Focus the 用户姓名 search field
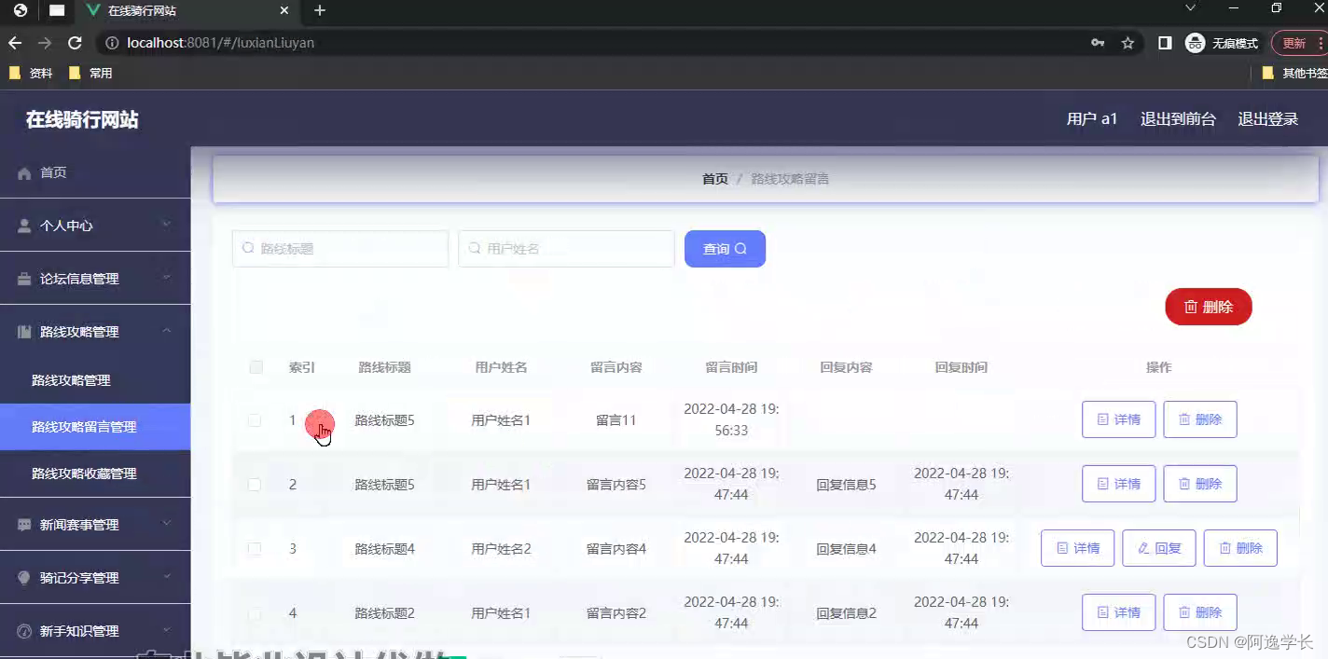This screenshot has height=659, width=1328. coord(566,249)
